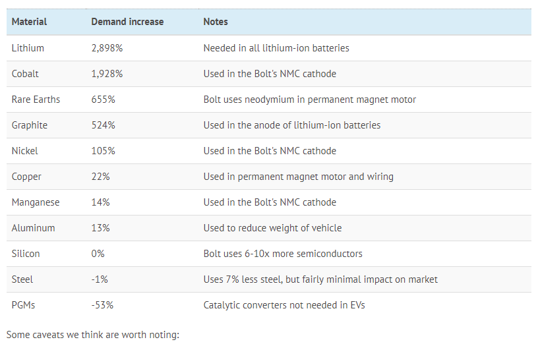
Task: Click the neodymium permanent magnet motor note
Action: (309, 100)
